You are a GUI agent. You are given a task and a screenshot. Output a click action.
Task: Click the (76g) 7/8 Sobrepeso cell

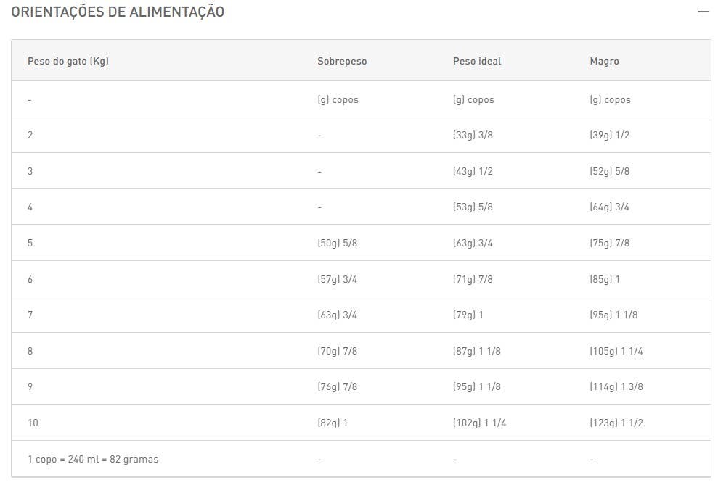337,386
